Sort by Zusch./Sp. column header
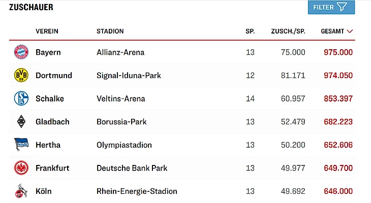 click(x=288, y=31)
